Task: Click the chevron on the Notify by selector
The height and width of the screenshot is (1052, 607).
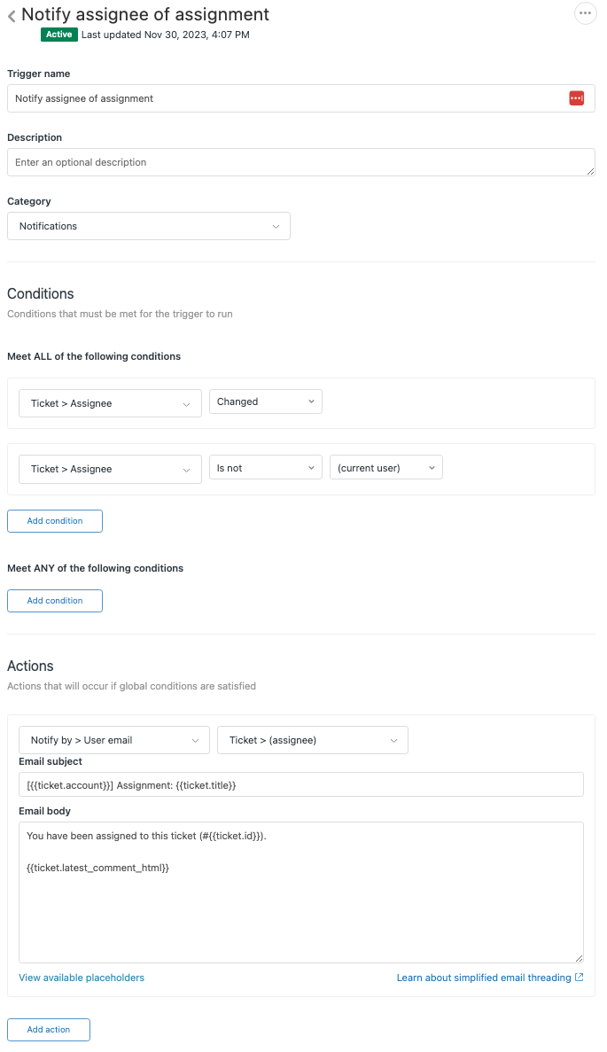Action: (198, 739)
